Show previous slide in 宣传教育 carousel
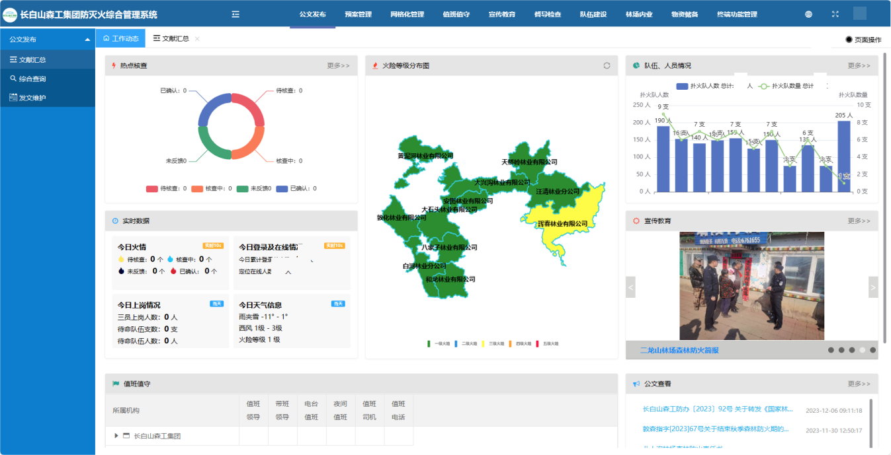This screenshot has height=455, width=891. click(631, 287)
